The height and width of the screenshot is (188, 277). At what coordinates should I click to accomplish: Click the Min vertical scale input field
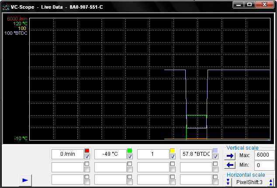(x=264, y=165)
